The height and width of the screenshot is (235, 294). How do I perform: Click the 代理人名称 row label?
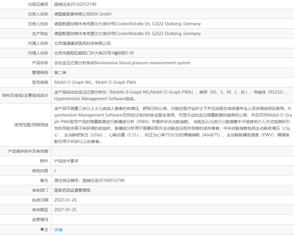(x=38, y=43)
